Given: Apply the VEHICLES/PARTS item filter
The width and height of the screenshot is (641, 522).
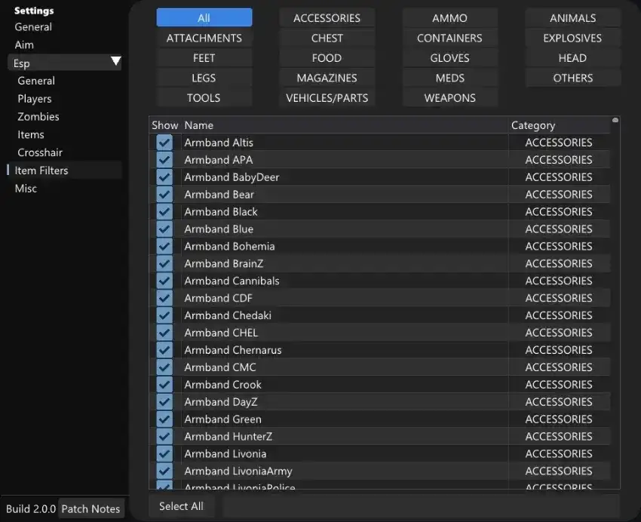Looking at the screenshot, I should pos(327,97).
